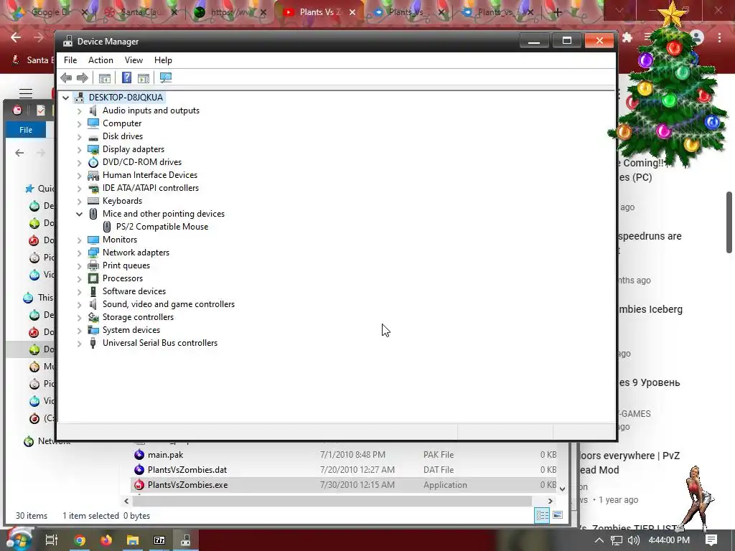This screenshot has width=735, height=551.
Task: Select the Human Interface Devices icon
Action: [x=93, y=175]
